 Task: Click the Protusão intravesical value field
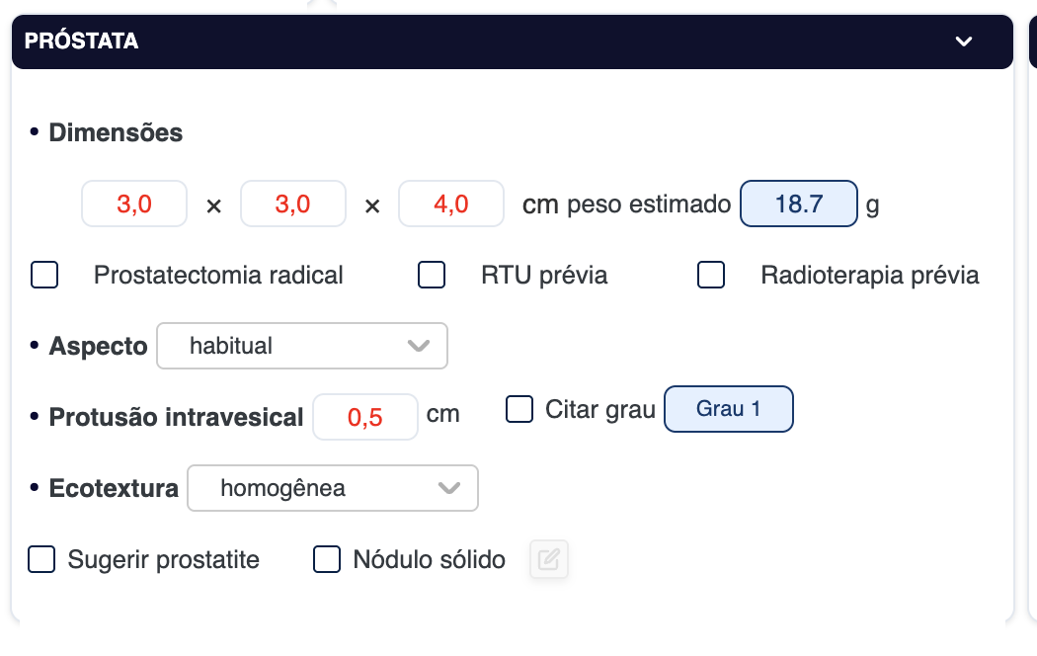(365, 417)
